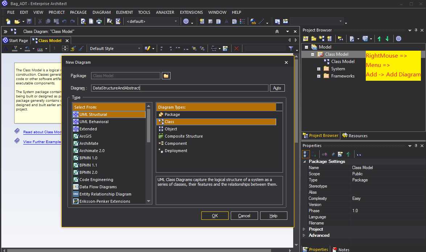Screen dimensions: 426x252
Task: Open the DIAGRAM menu
Action: [101, 12]
